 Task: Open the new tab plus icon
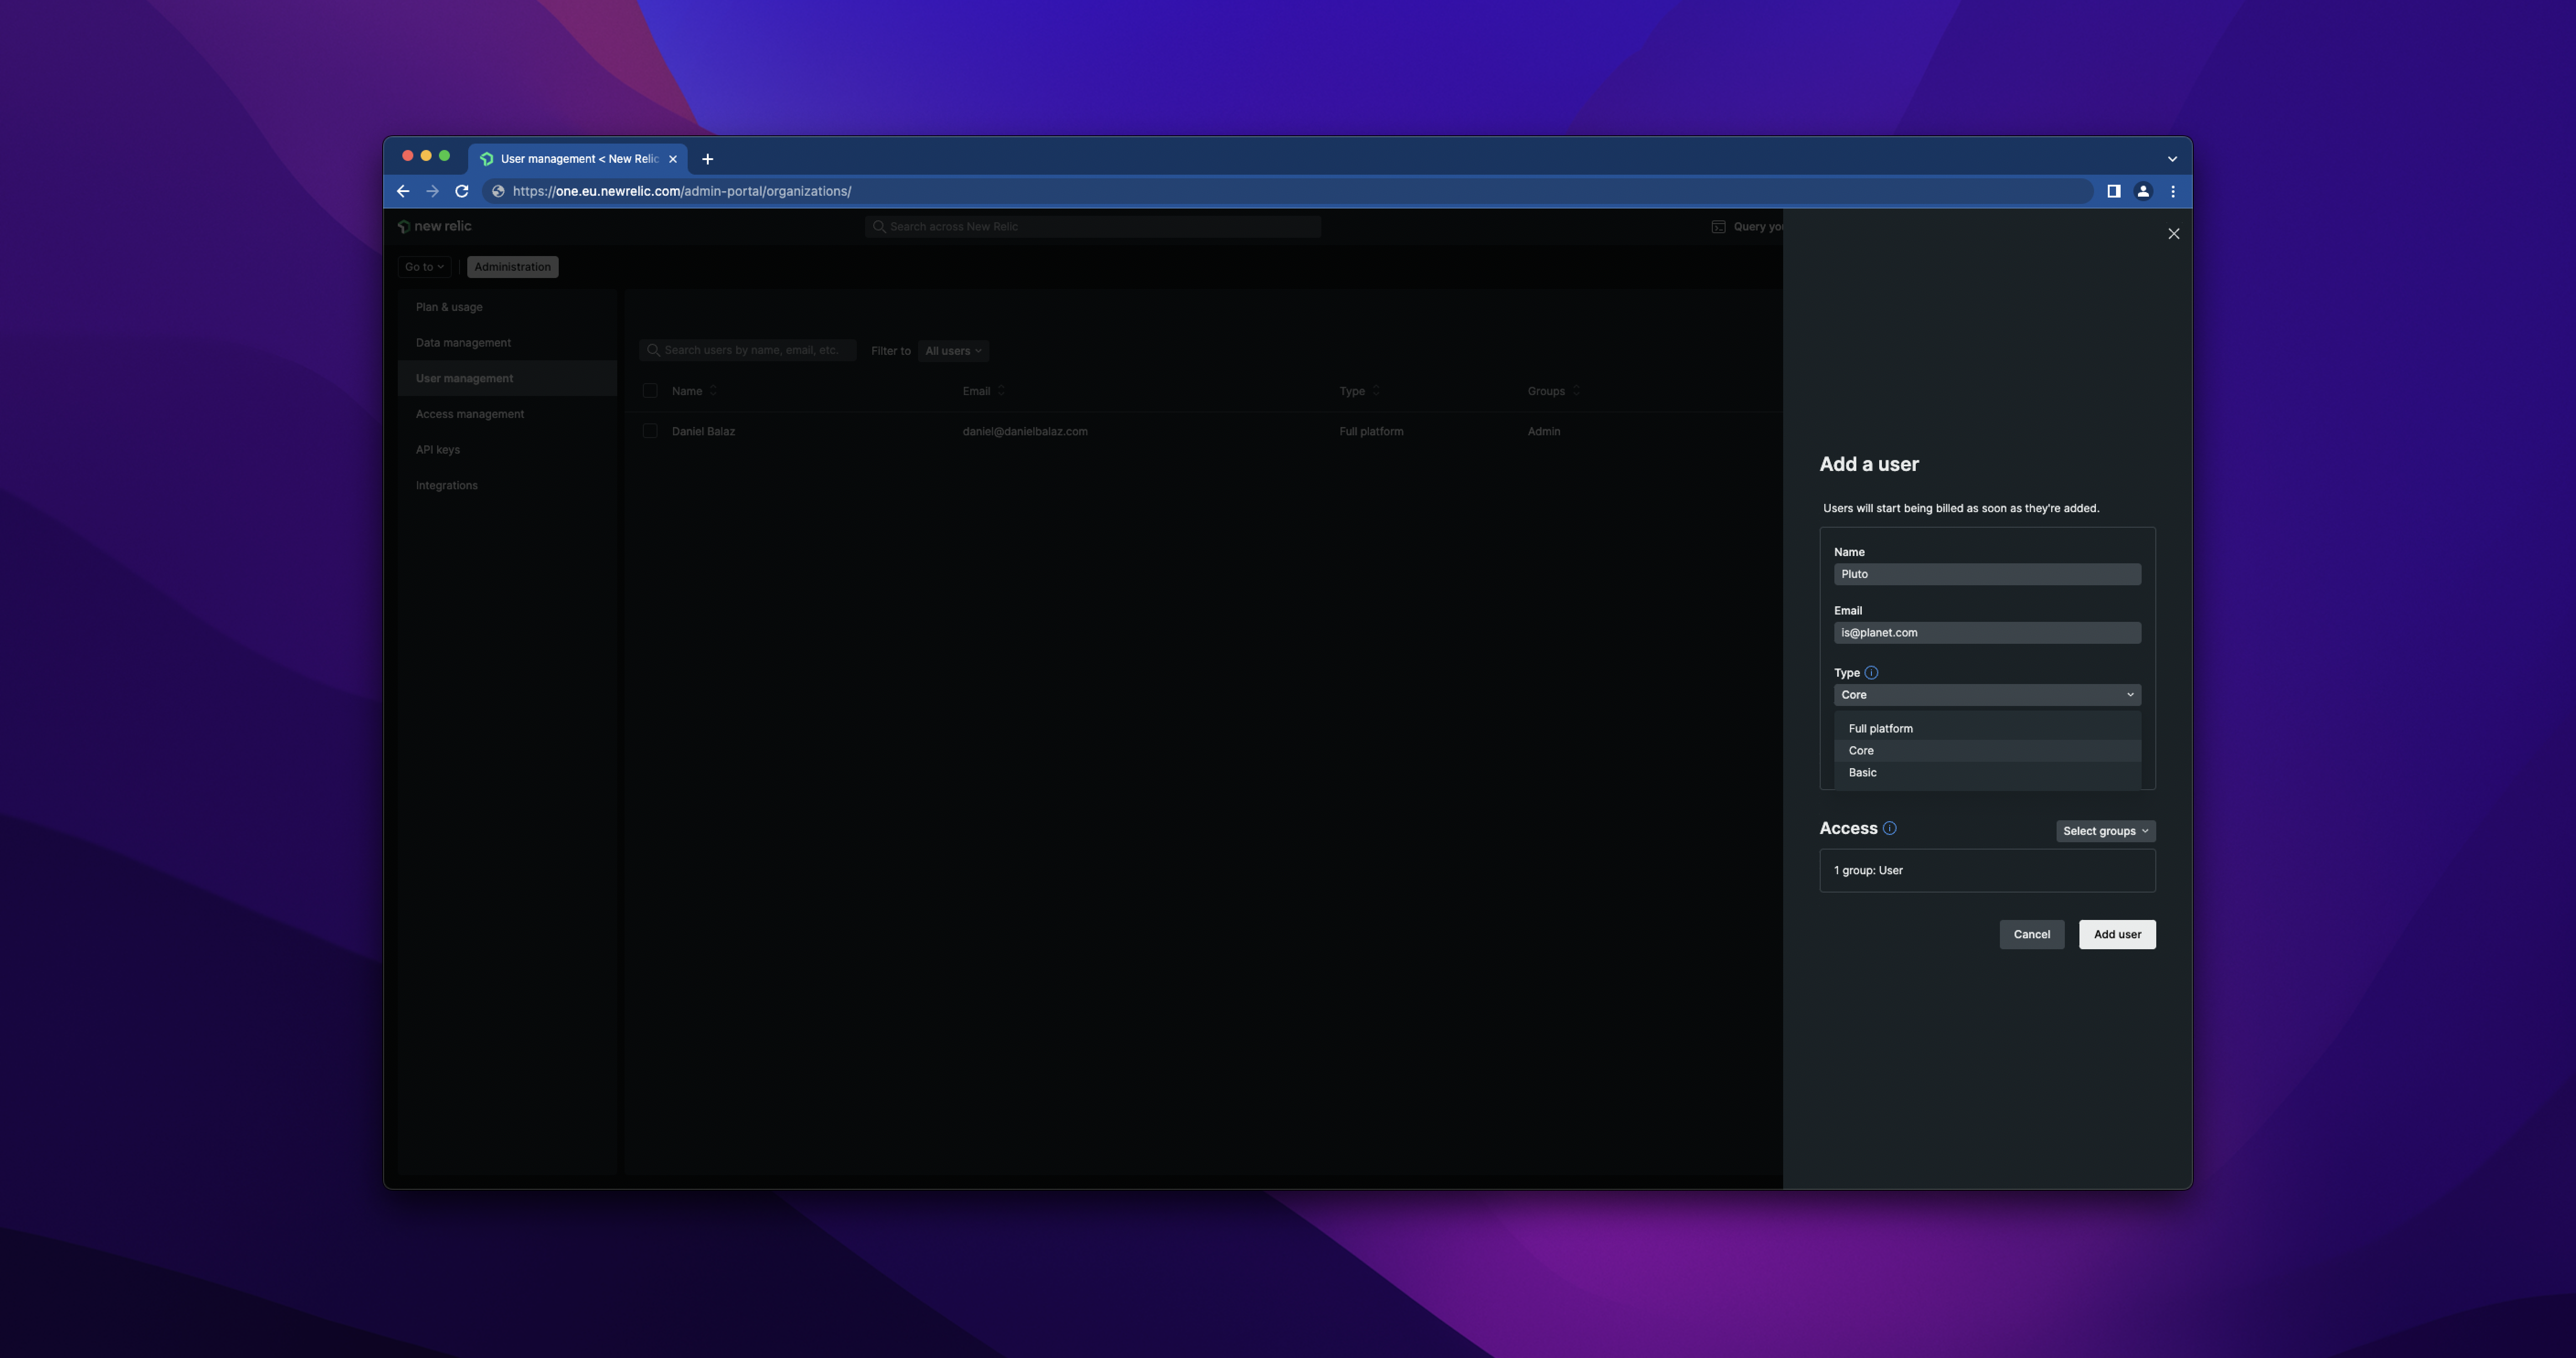pos(707,159)
